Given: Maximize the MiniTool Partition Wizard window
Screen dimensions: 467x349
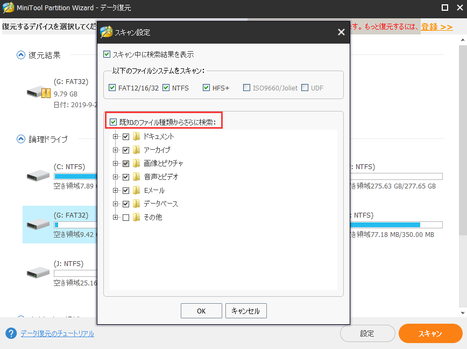Looking at the screenshot, I should click(444, 8).
